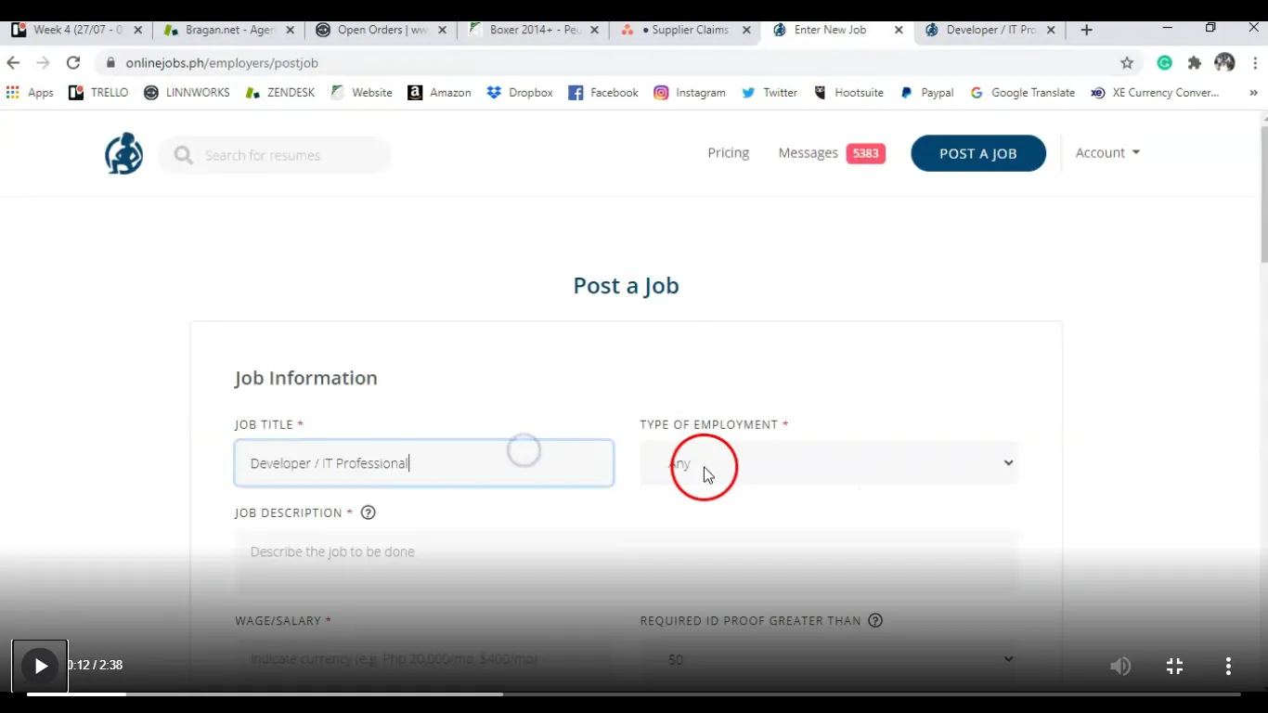Screen dimensions: 1268x713
Task: Exit fullscreen video mode
Action: tap(1174, 666)
